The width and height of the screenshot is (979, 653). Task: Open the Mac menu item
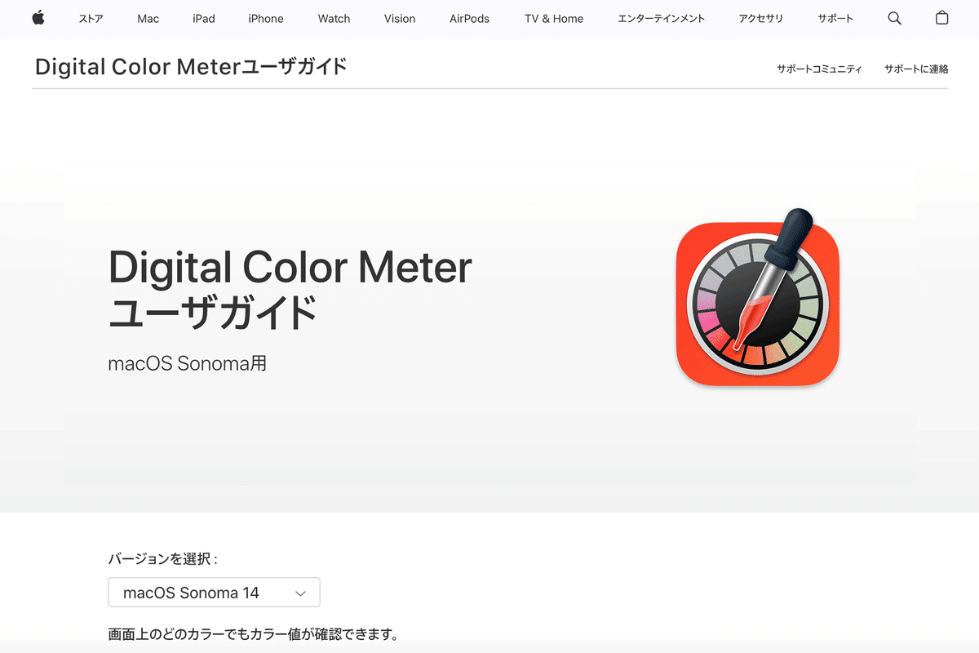(148, 19)
